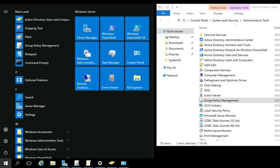The width and height of the screenshot is (280, 168).
Task: Open the File tab in Explorer
Action: point(163,13)
